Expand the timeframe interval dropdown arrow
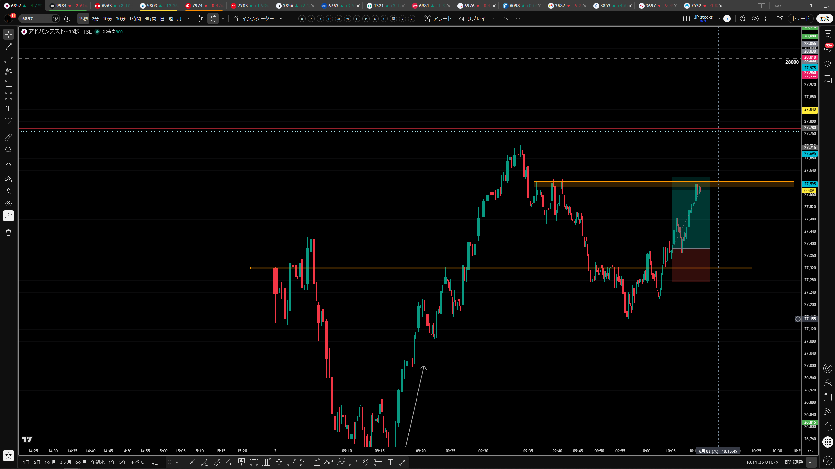Image resolution: width=835 pixels, height=469 pixels. click(188, 19)
